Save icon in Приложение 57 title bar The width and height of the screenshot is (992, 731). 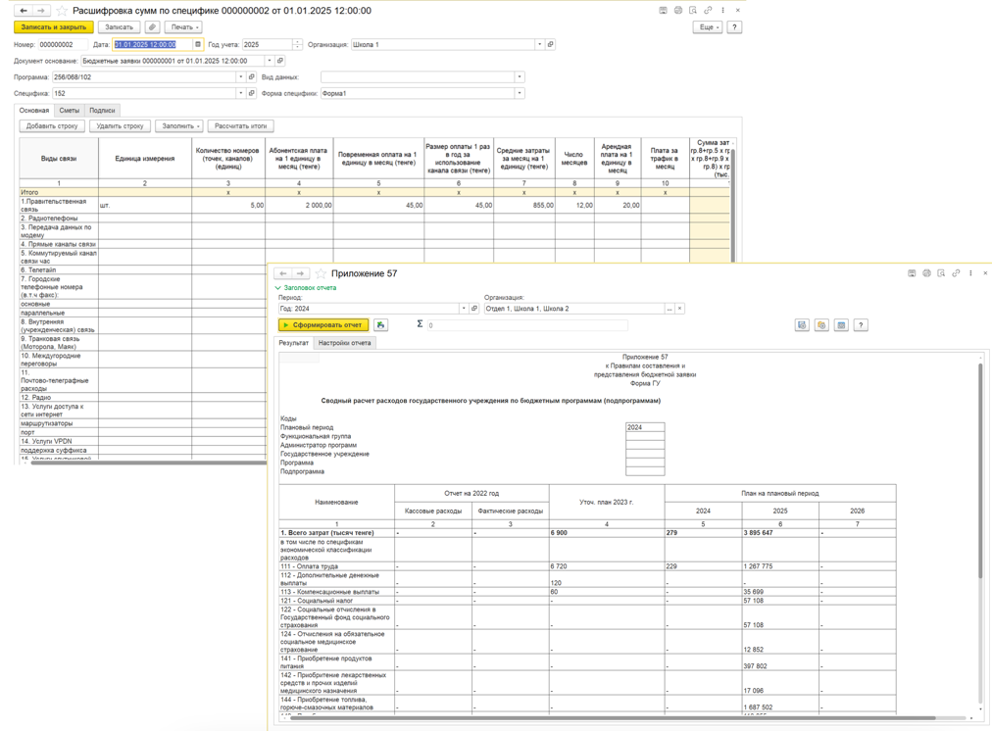912,273
